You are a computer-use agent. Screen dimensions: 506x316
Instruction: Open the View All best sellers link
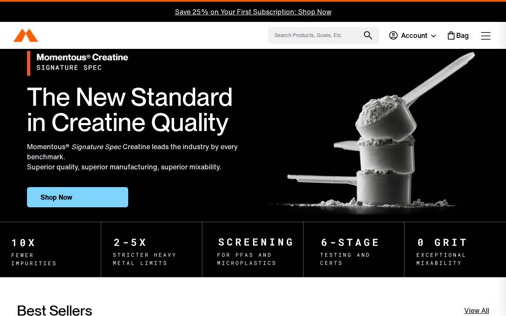[476, 311]
